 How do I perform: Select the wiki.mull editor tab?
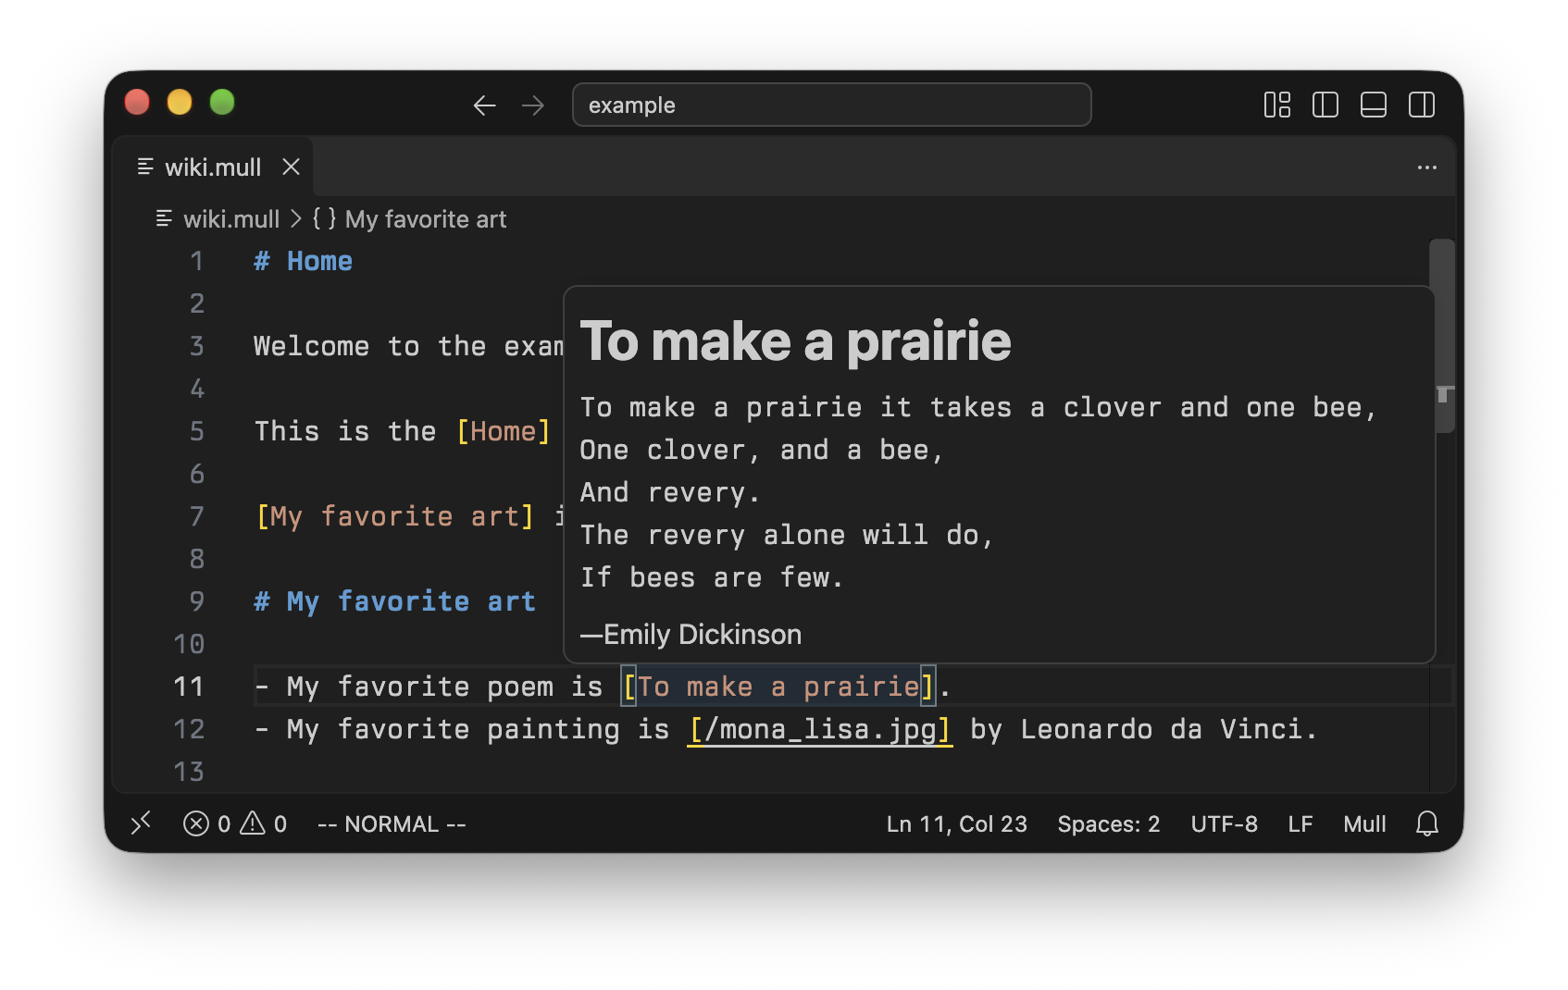[213, 167]
